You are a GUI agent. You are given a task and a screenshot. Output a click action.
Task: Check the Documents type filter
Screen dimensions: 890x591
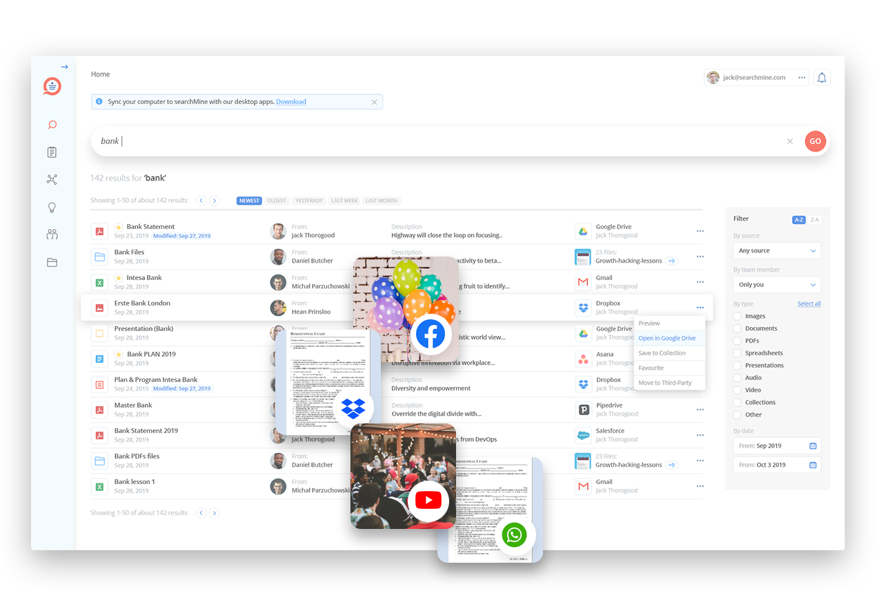[738, 328]
